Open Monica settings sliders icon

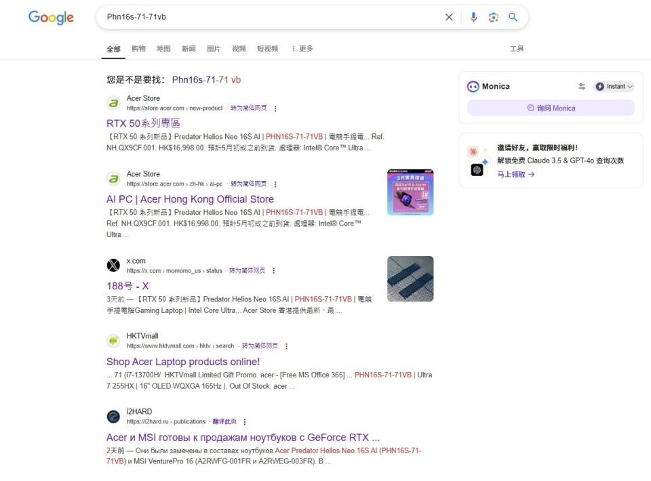[x=582, y=86]
